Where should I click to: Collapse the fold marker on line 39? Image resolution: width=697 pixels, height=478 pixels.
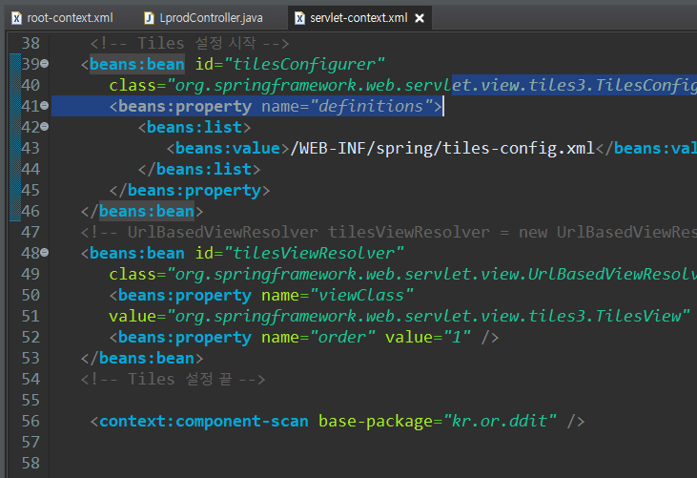point(45,64)
